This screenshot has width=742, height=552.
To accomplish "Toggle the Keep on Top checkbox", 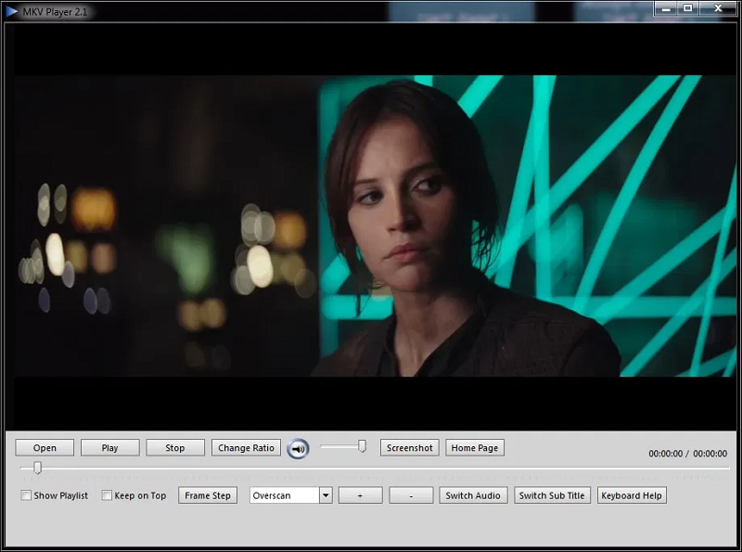I will coord(107,495).
